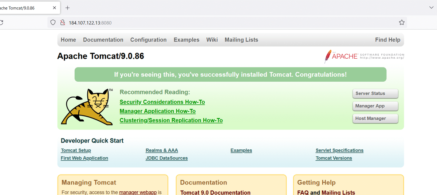Viewport: 437px width, 195px height.
Task: Click the Apache Tomcat/9.0.86 page heading
Action: 101,56
